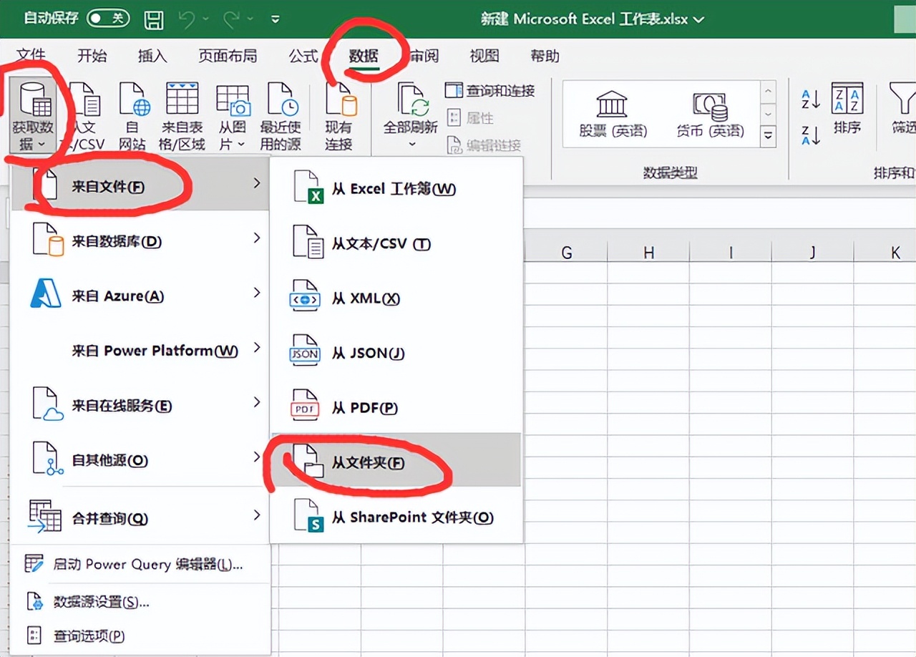Switch to the 开始 tab
The width and height of the screenshot is (916, 657).
pyautogui.click(x=92, y=56)
